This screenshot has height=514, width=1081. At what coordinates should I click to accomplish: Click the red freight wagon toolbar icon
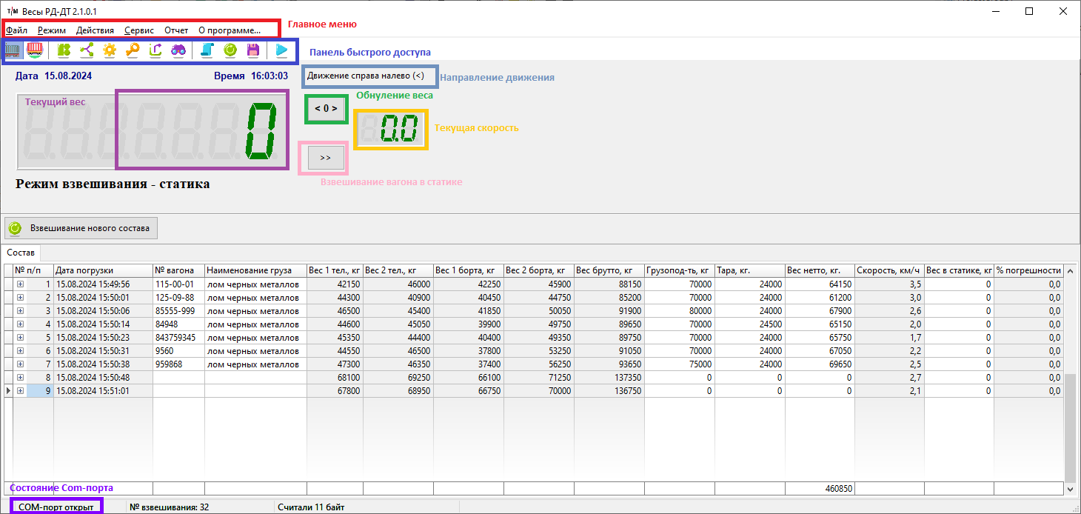[x=35, y=50]
